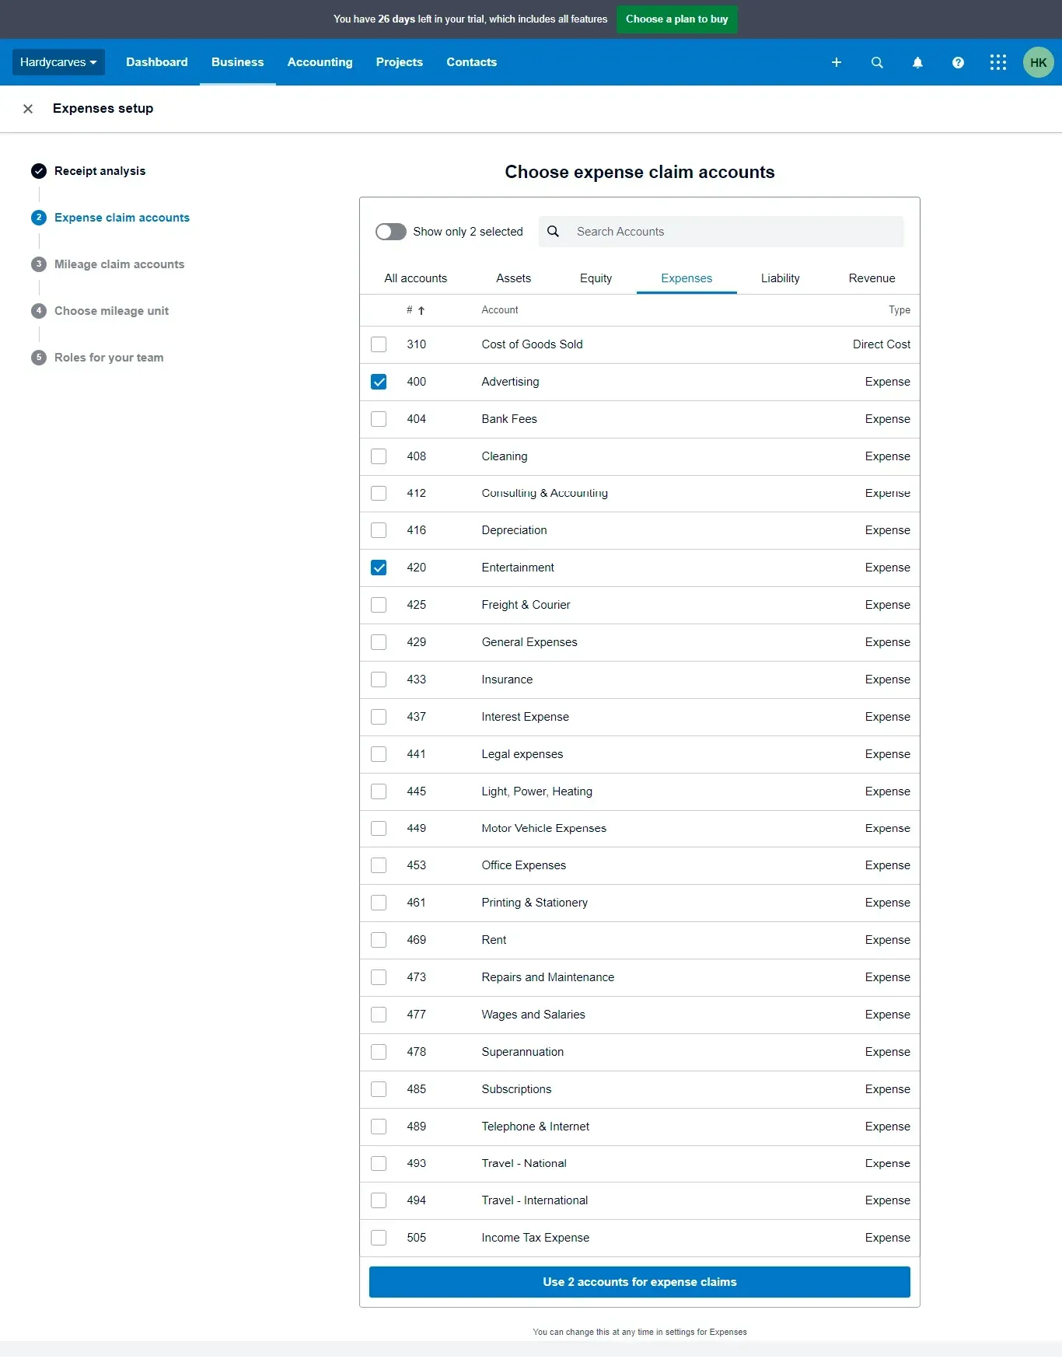
Task: Switch to the Liability tab
Action: click(781, 278)
